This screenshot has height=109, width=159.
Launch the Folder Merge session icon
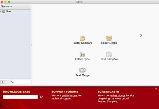pyautogui.click(x=109, y=38)
